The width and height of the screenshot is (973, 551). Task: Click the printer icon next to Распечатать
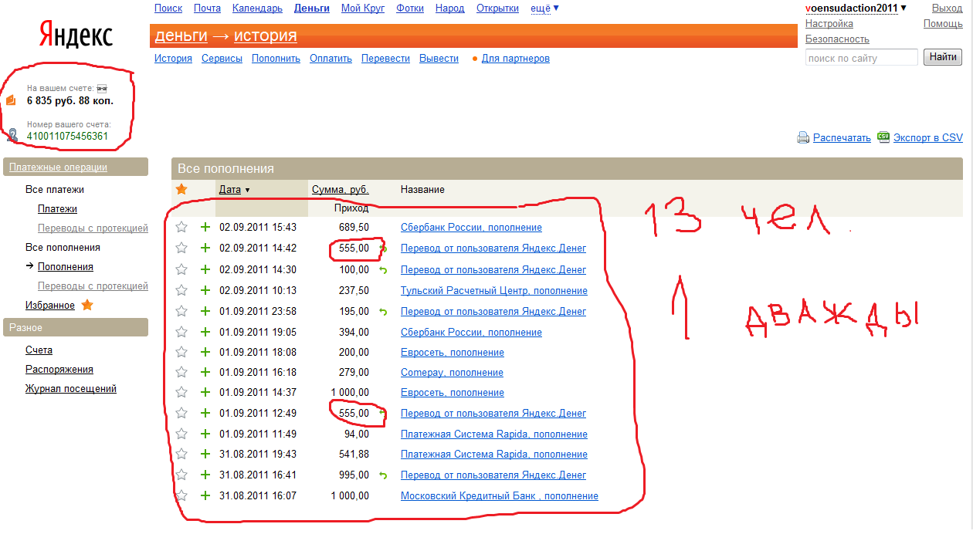coord(803,137)
